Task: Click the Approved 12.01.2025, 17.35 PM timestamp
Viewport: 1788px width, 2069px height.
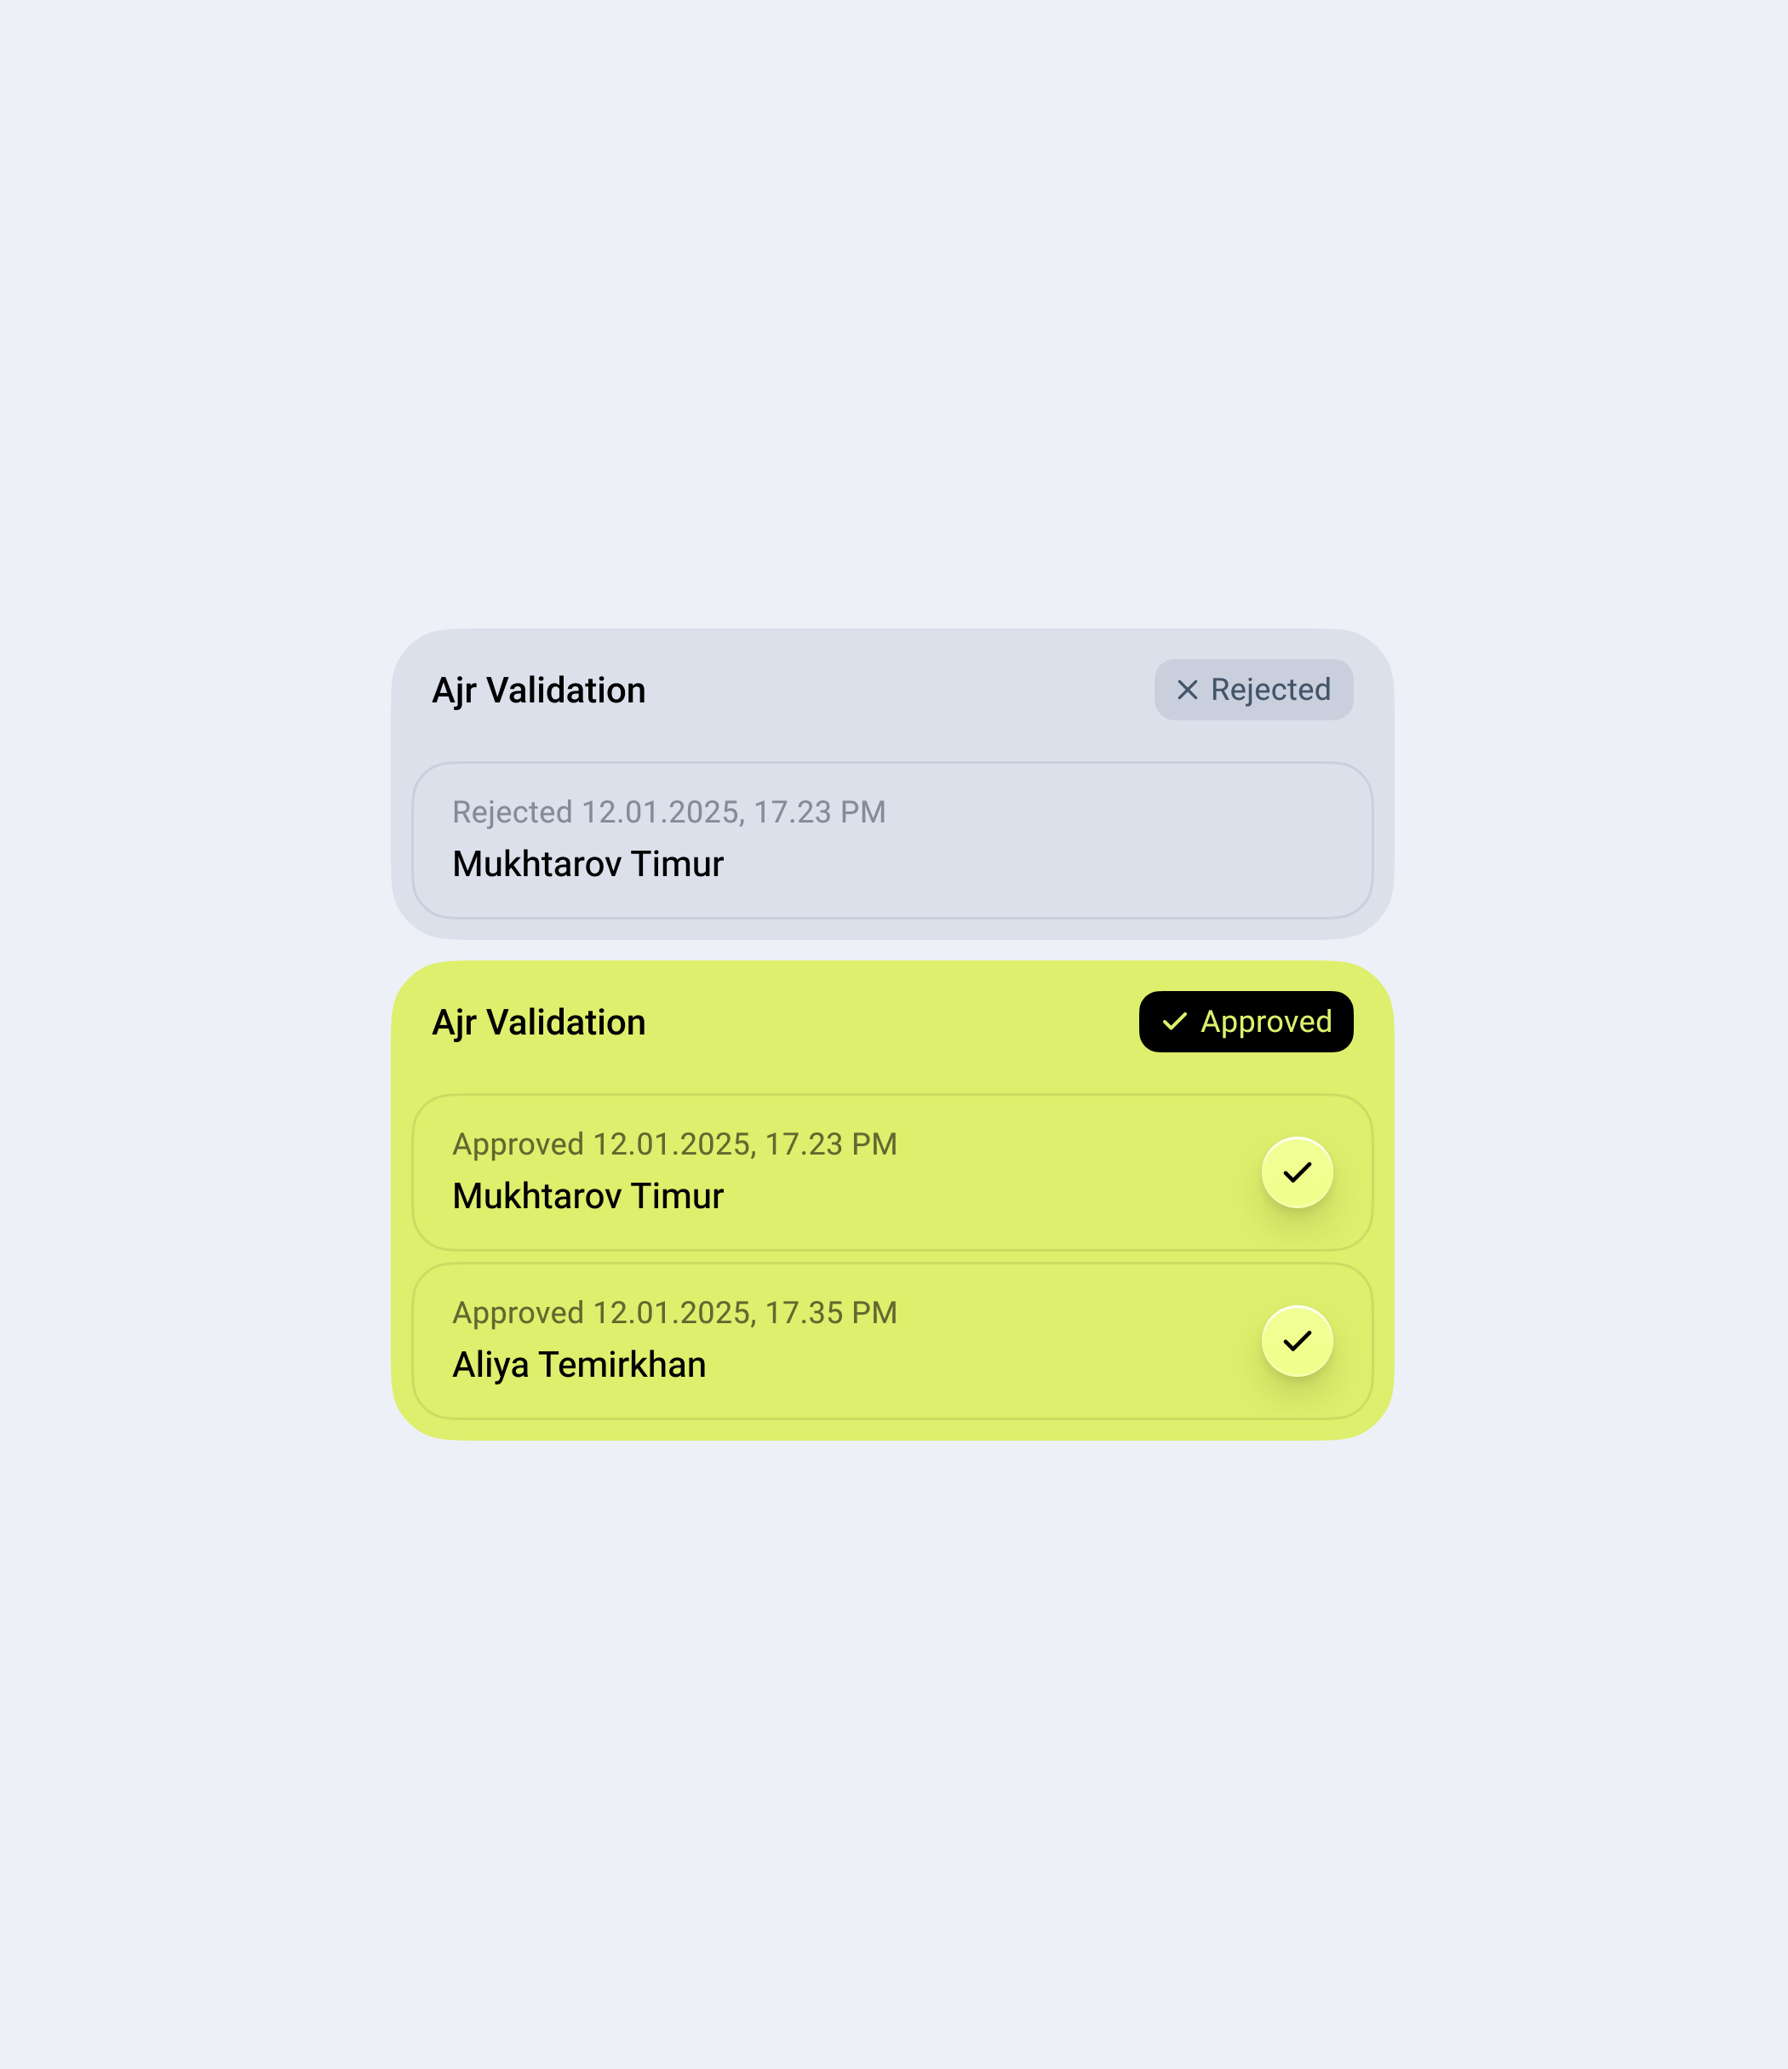Action: [675, 1313]
